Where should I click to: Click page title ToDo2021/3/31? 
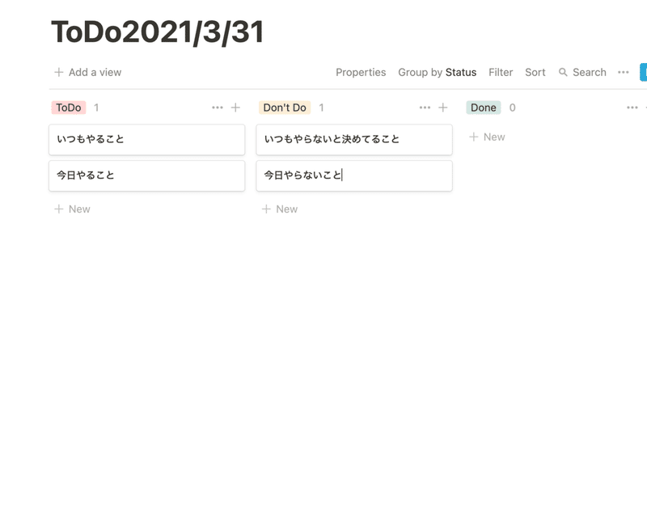pos(157,32)
